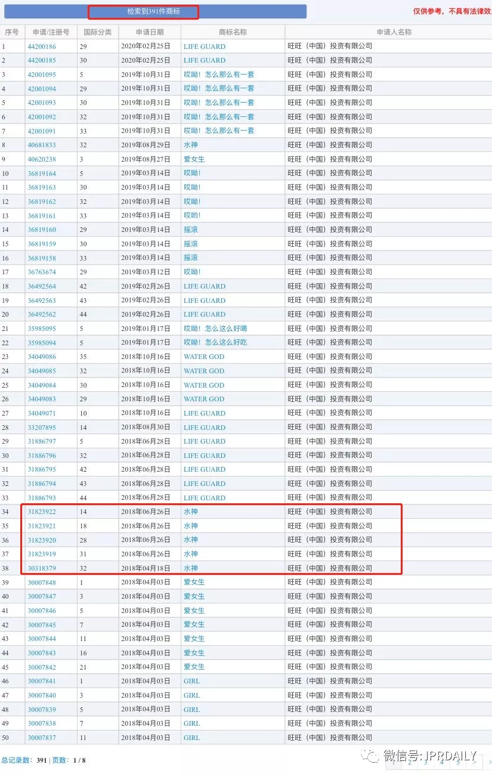Select date 2018年04月18日 cell
This screenshot has height=777, width=492.
pos(146,568)
